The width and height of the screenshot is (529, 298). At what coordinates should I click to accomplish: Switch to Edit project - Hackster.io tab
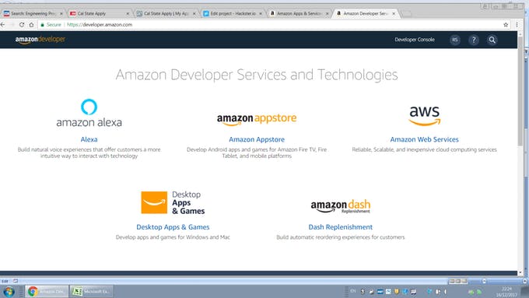click(232, 13)
